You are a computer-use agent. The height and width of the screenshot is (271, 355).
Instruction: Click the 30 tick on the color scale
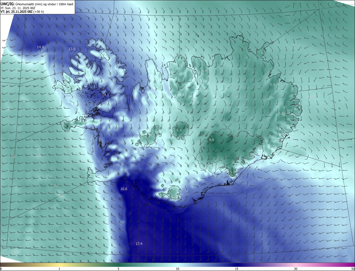pyautogui.click(x=296, y=269)
